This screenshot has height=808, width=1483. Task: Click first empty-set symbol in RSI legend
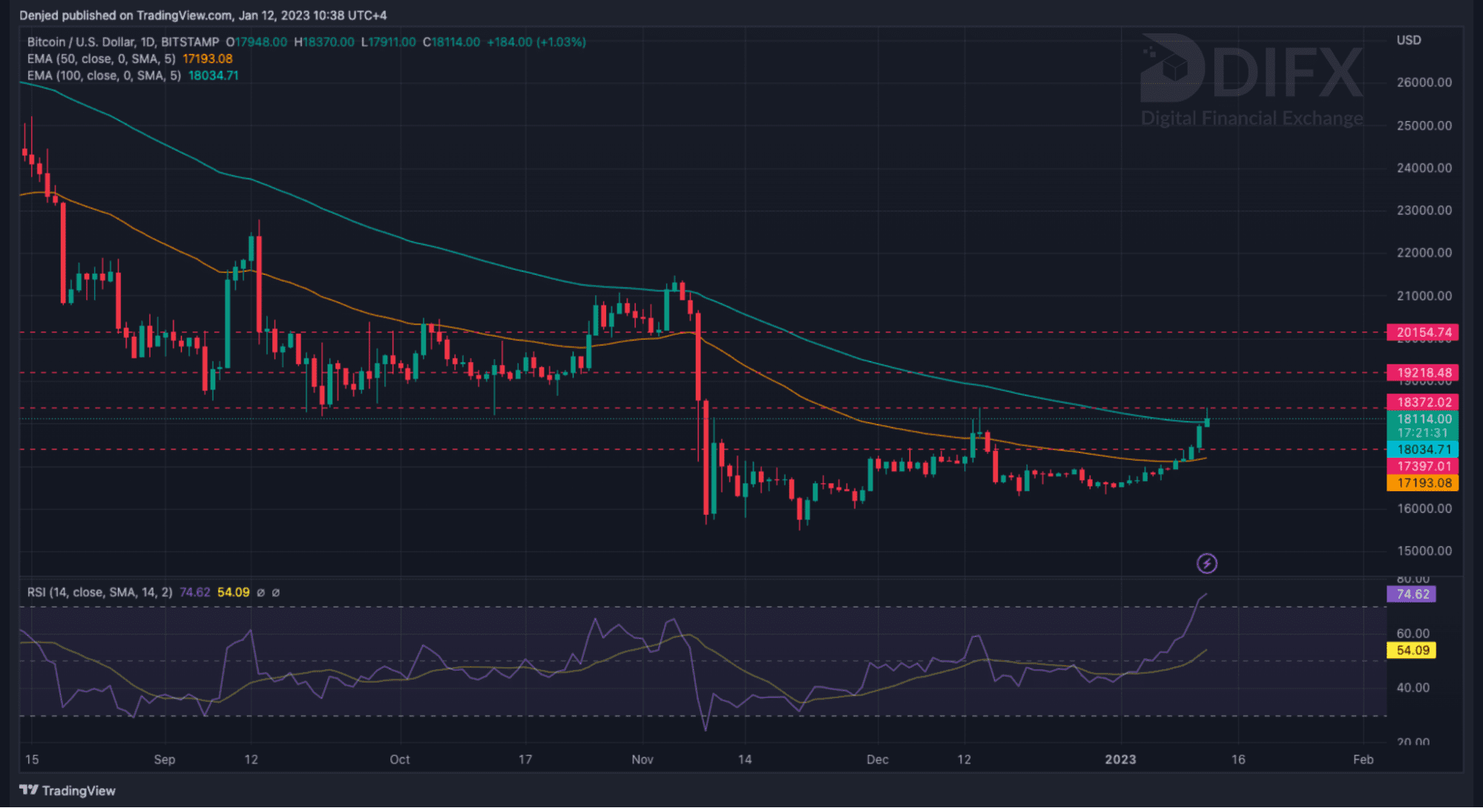(260, 593)
